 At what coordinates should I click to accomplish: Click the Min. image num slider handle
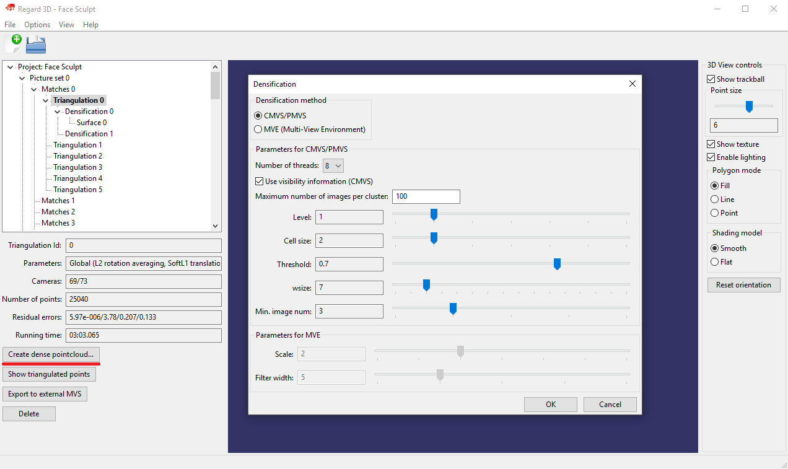pyautogui.click(x=453, y=309)
